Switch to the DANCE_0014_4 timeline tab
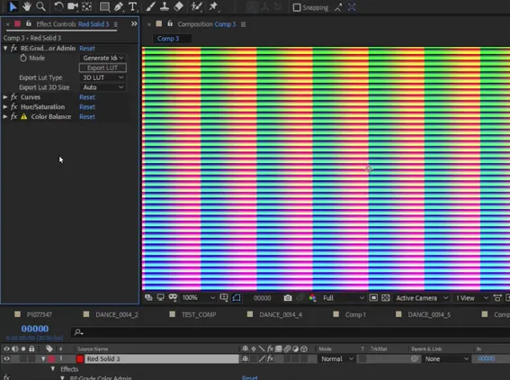 pos(281,314)
